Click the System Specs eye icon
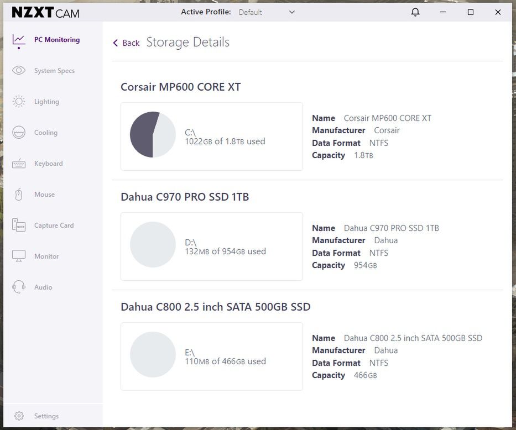This screenshot has width=516, height=430. 18,70
